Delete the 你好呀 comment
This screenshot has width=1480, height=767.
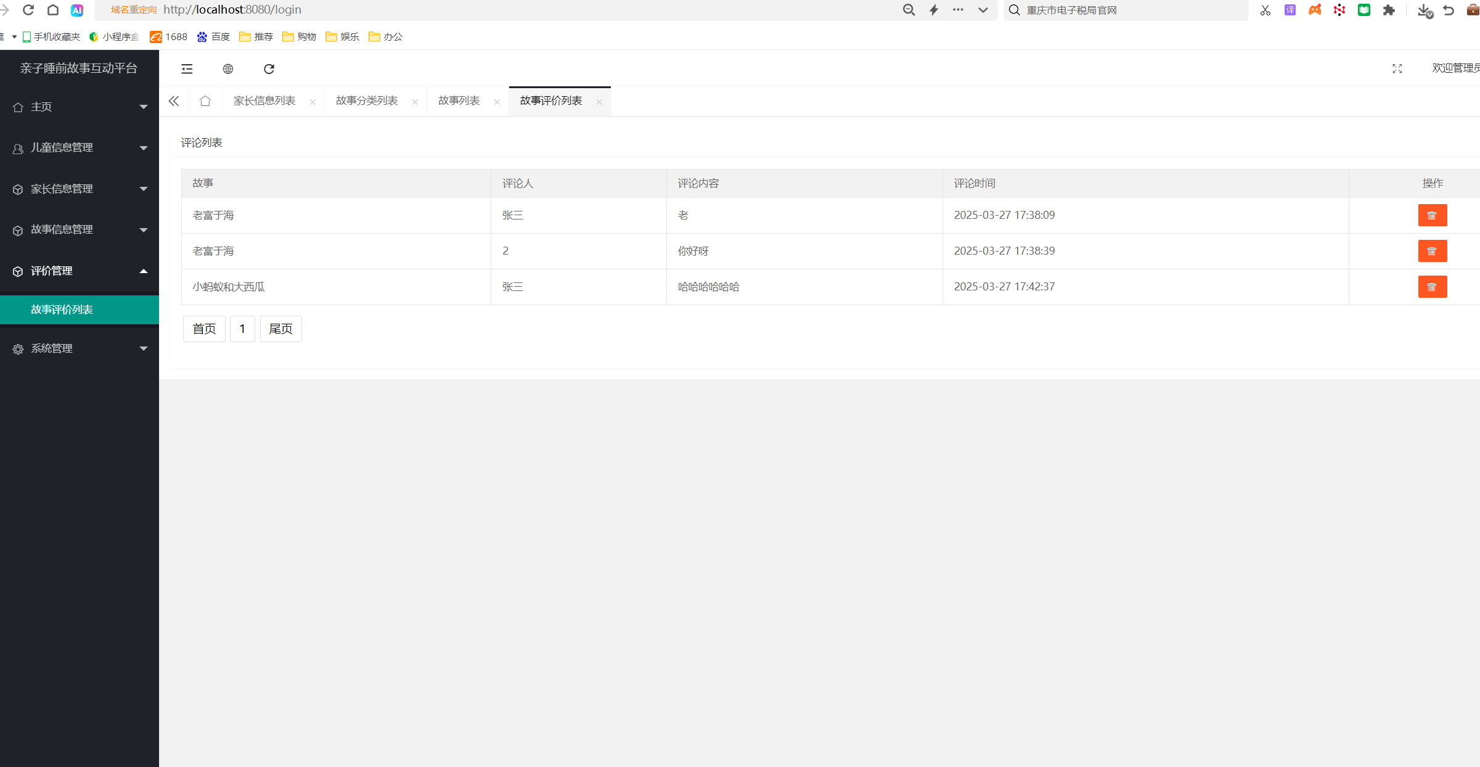click(x=1432, y=251)
